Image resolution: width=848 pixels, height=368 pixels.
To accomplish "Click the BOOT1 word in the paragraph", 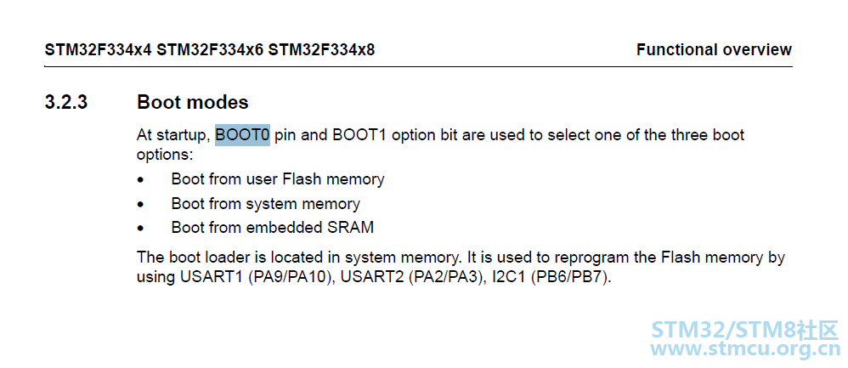I will [x=359, y=135].
